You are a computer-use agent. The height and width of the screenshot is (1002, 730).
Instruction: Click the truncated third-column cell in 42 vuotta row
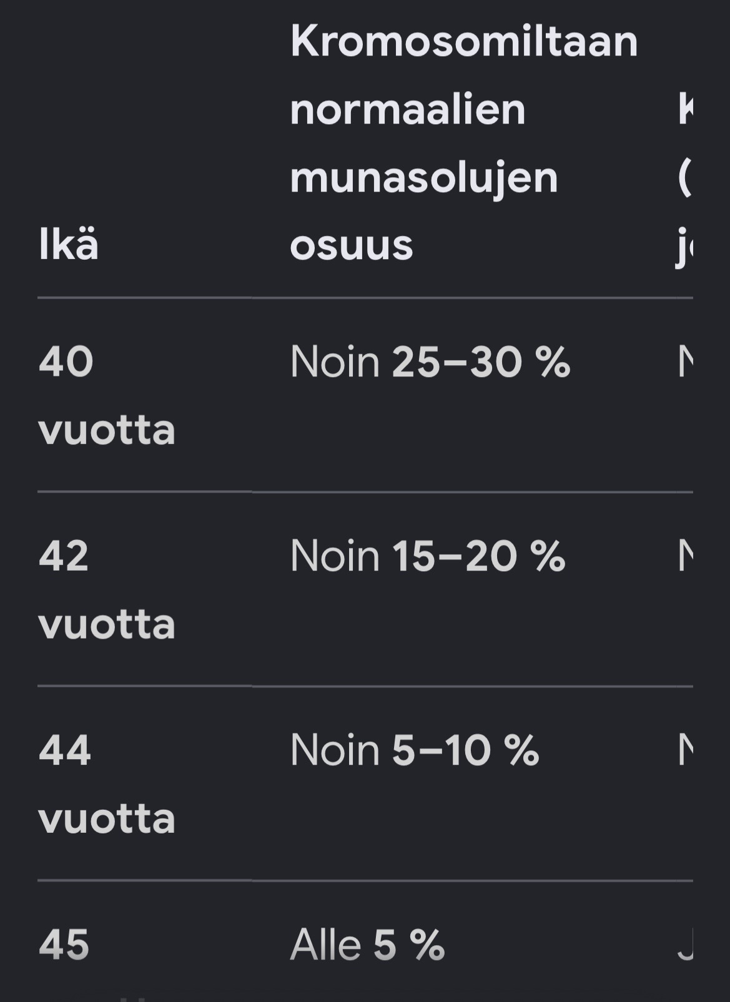coord(686,556)
